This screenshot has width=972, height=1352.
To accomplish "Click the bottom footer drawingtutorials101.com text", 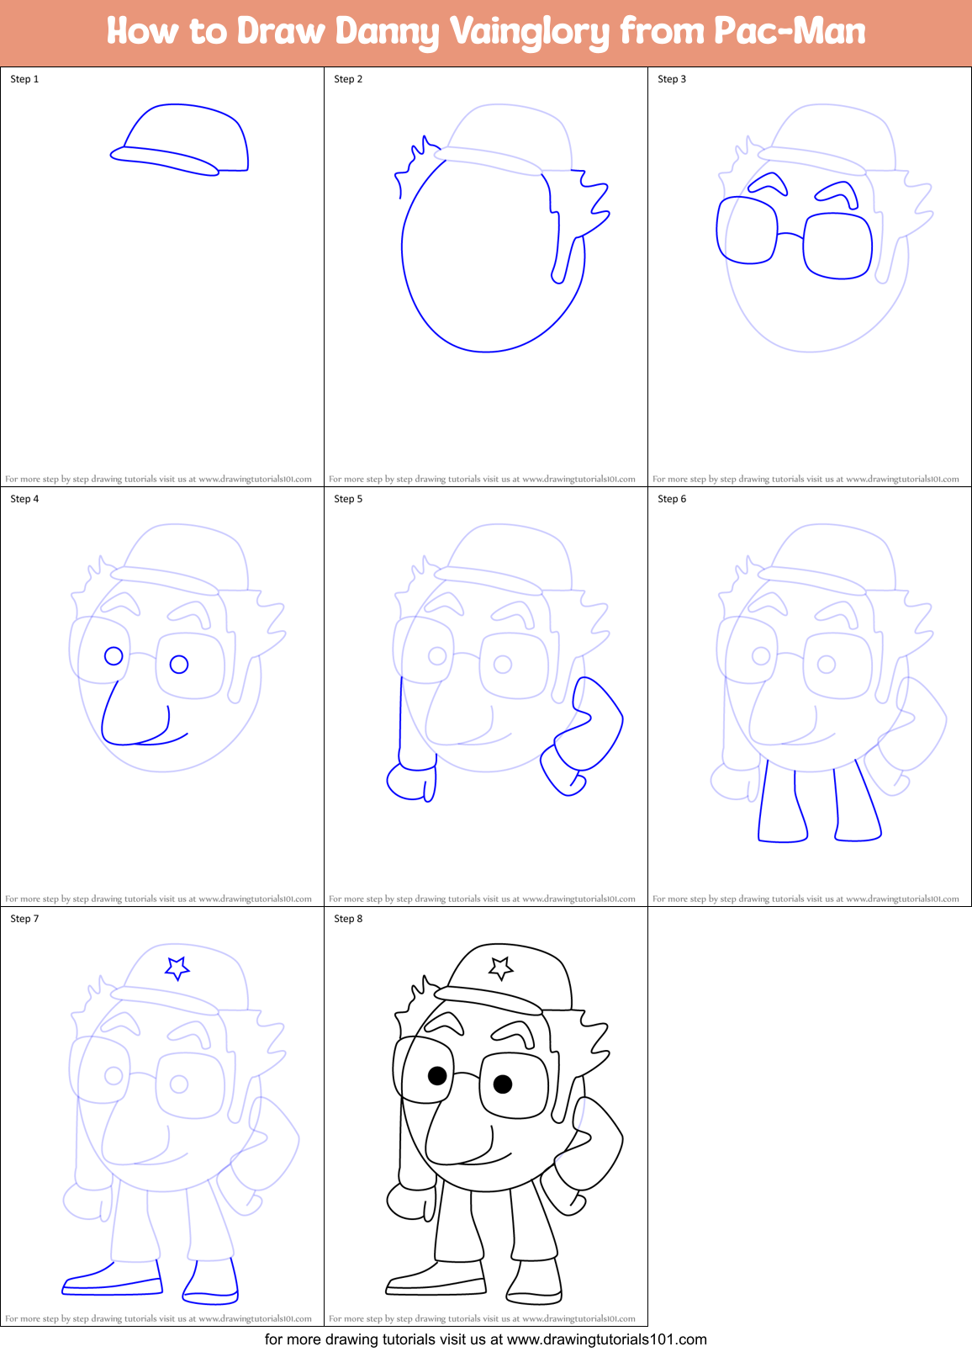I will point(486,1339).
